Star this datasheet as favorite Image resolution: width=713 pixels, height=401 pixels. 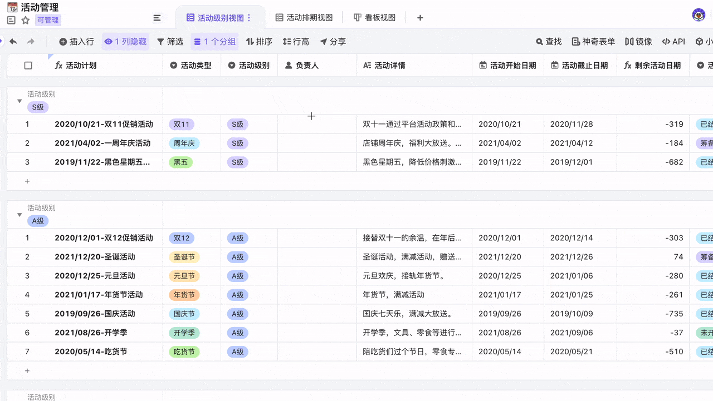tap(26, 21)
